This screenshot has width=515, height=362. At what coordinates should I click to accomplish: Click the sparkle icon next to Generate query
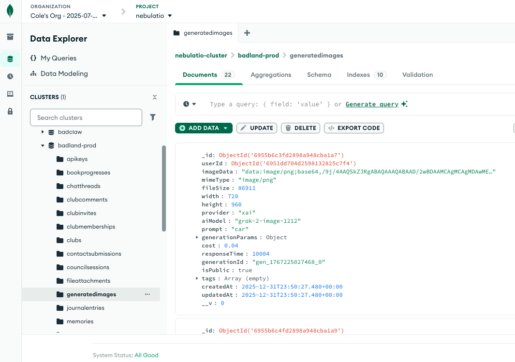coord(404,103)
